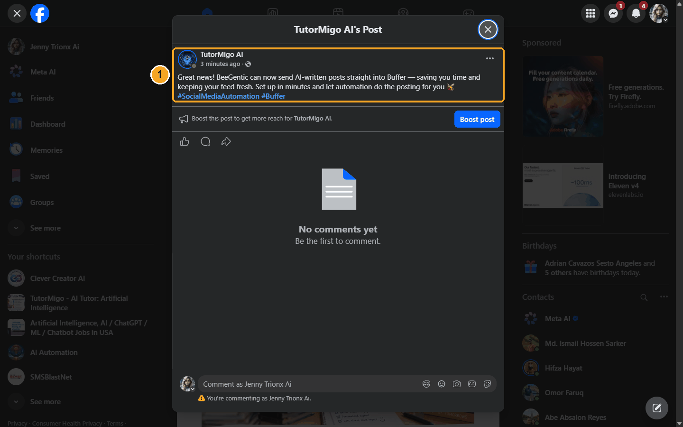This screenshot has width=683, height=427.
Task: Open the sticker picker icon
Action: 487,384
